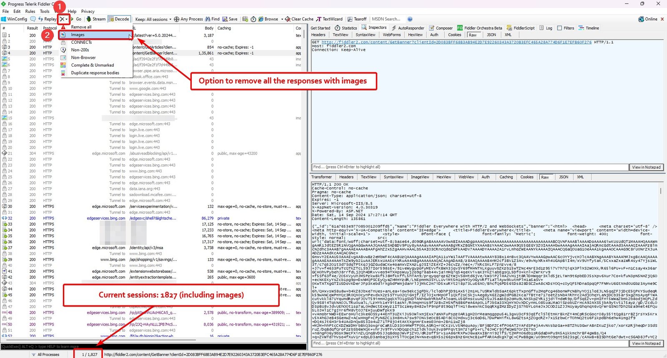The width and height of the screenshot is (667, 358).
Task: Click the Find sessions binoculars icon
Action: point(208,19)
